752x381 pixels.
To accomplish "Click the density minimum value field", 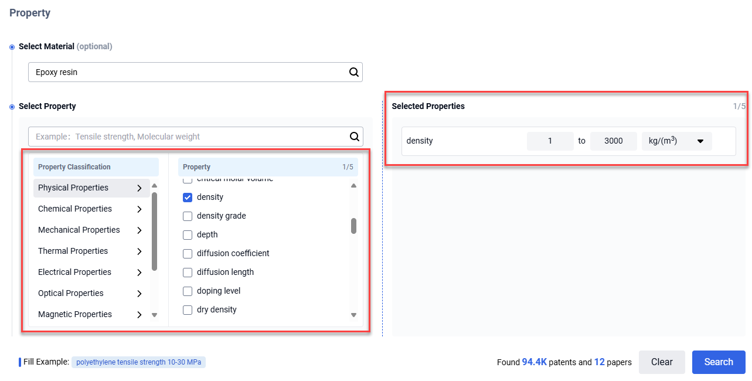I will click(x=550, y=141).
